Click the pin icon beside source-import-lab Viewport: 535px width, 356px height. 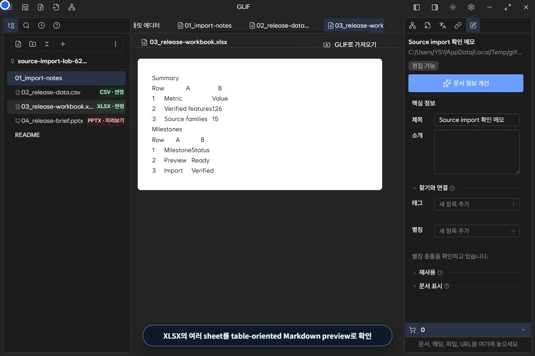click(x=12, y=61)
